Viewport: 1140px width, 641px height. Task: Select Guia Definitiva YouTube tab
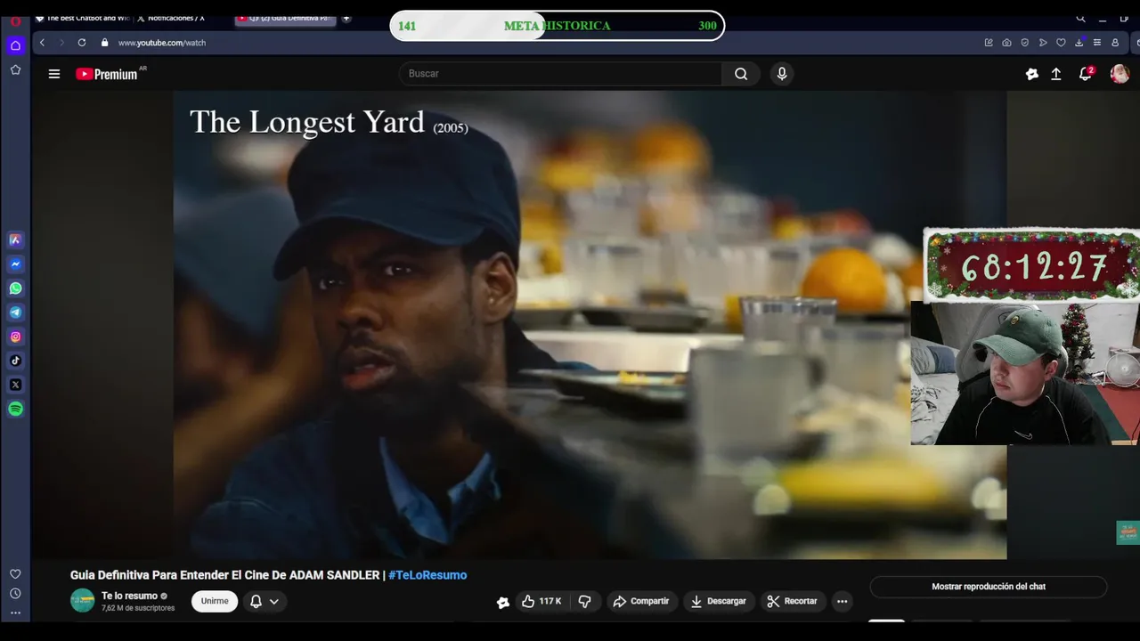click(x=285, y=18)
